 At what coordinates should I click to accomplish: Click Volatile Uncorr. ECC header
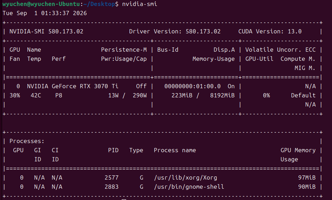coord(280,50)
